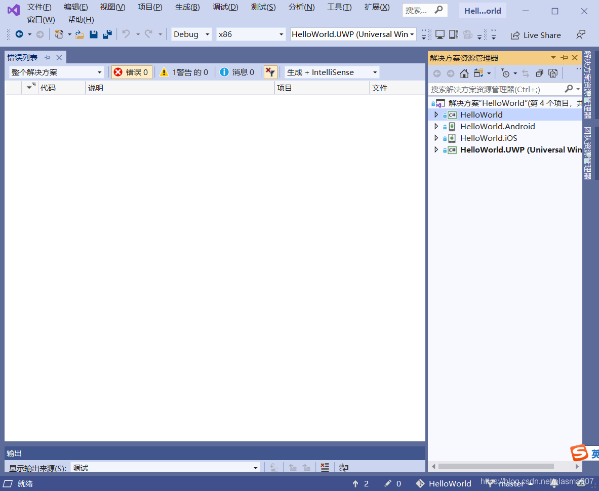Open the 文件(F) menu
Image resolution: width=599 pixels, height=491 pixels.
pos(39,7)
